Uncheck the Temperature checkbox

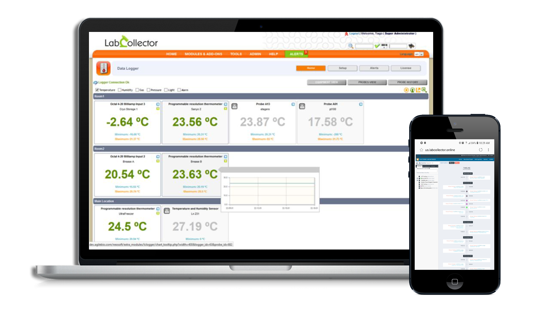click(97, 90)
